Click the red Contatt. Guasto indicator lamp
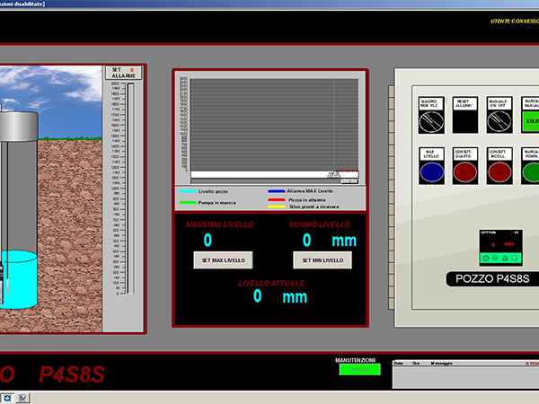 pos(464,170)
